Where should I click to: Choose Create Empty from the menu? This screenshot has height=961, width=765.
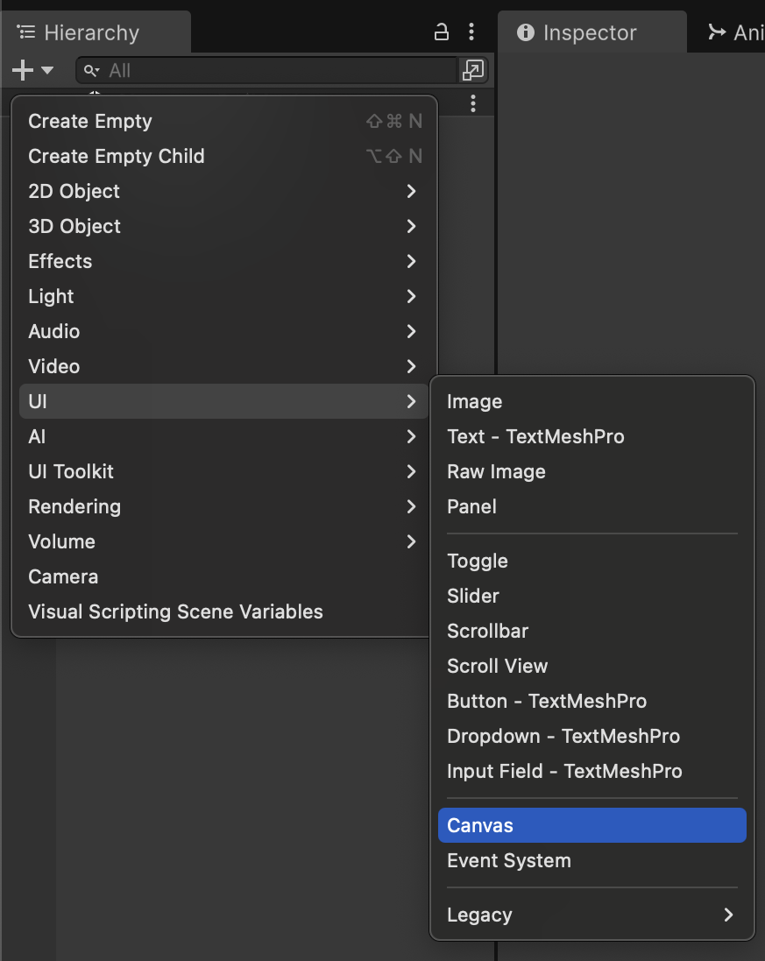pyautogui.click(x=90, y=121)
